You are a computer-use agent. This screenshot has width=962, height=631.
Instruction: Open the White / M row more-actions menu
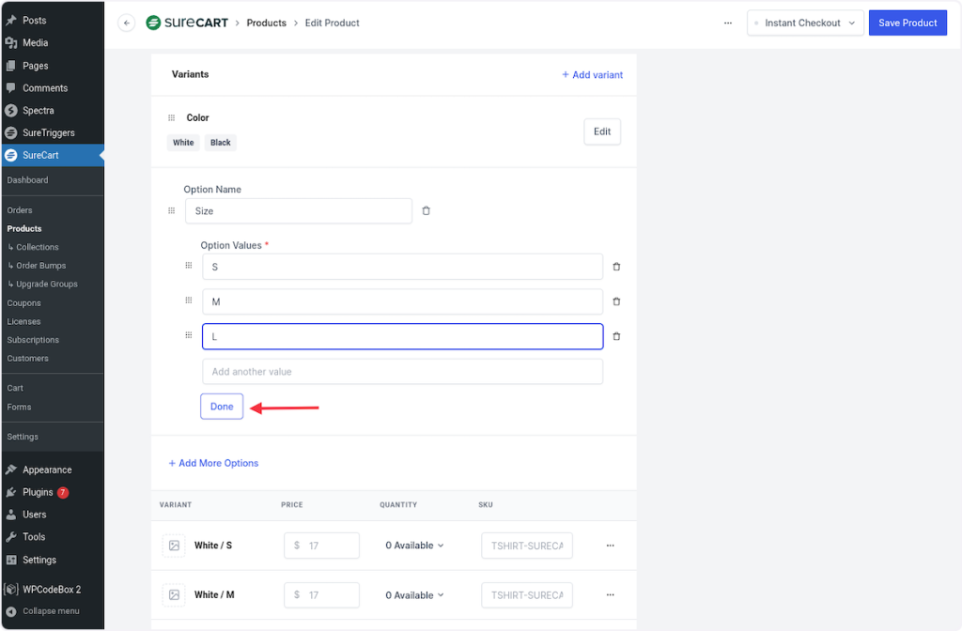point(610,594)
